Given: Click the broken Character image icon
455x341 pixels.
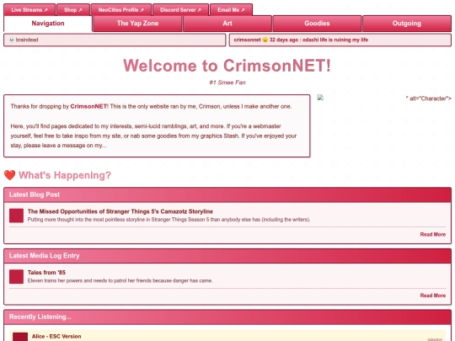Looking at the screenshot, I should (x=320, y=98).
